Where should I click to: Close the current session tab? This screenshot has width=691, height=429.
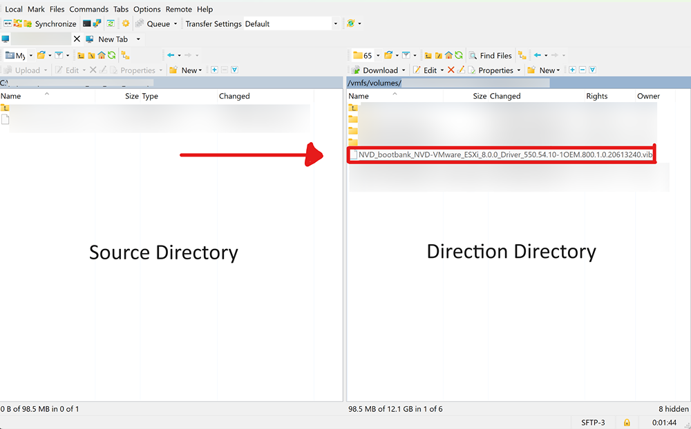(77, 39)
